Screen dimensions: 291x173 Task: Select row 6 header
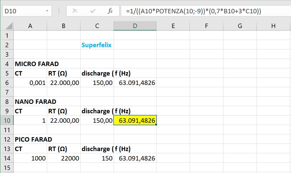click(7, 83)
